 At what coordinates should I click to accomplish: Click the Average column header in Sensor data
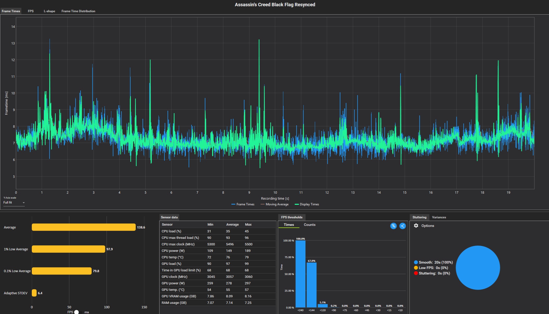232,225
